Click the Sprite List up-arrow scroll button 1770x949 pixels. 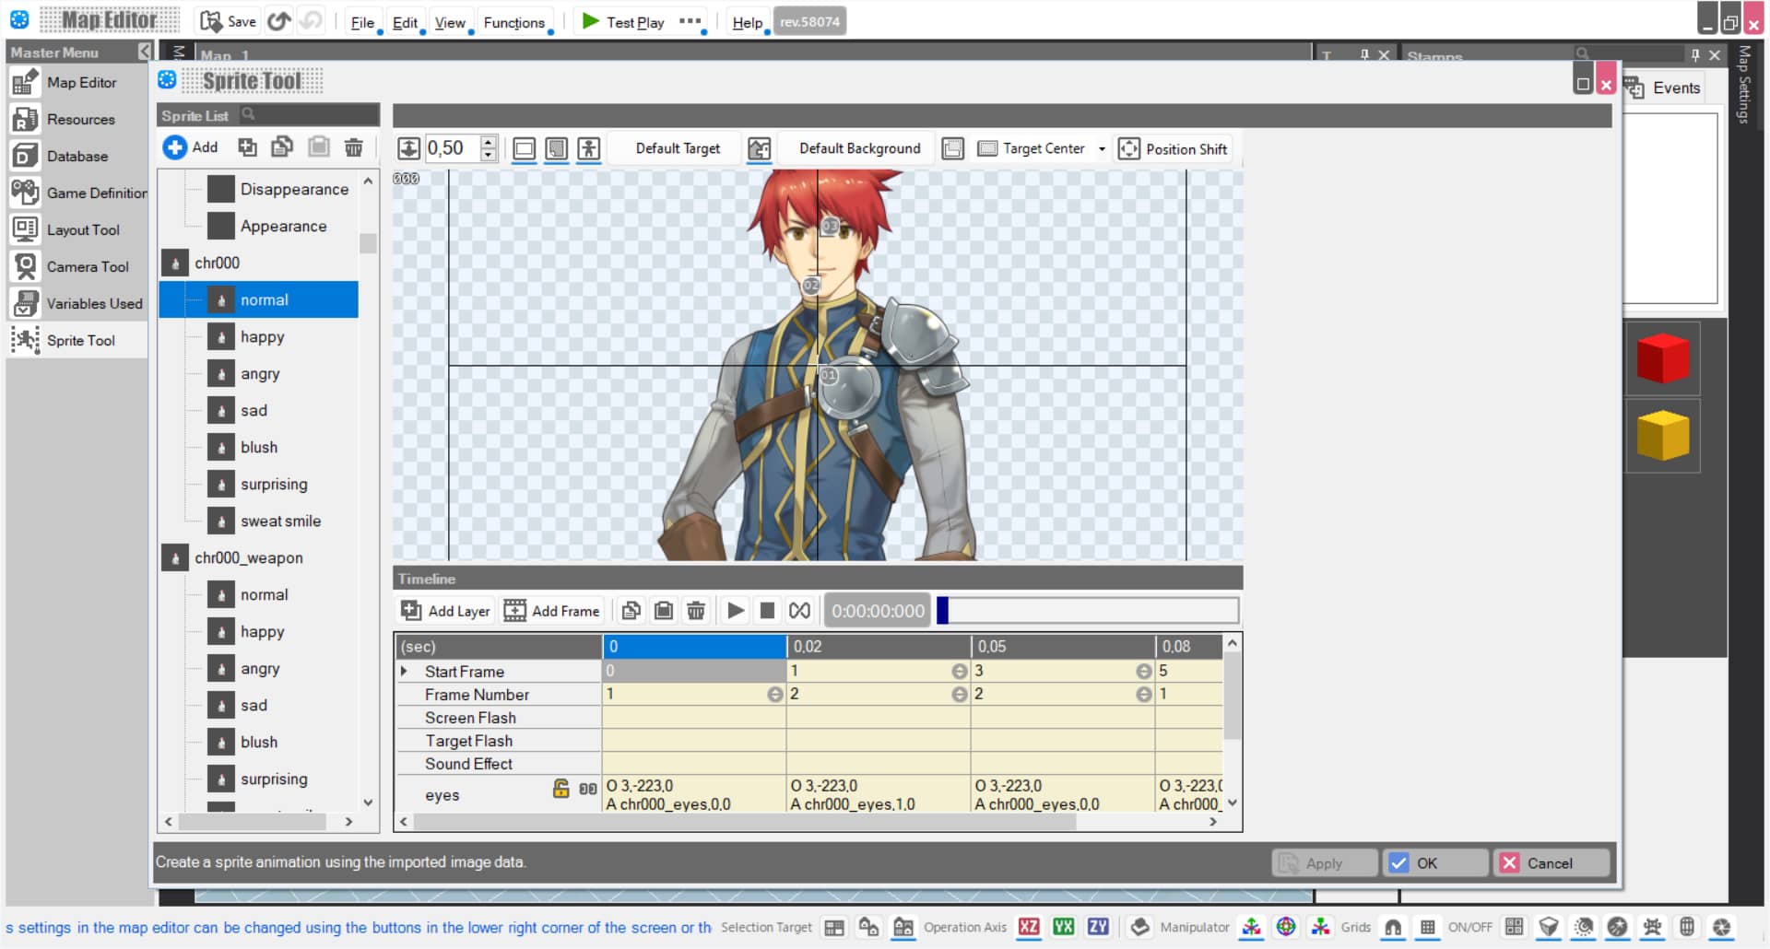point(368,181)
